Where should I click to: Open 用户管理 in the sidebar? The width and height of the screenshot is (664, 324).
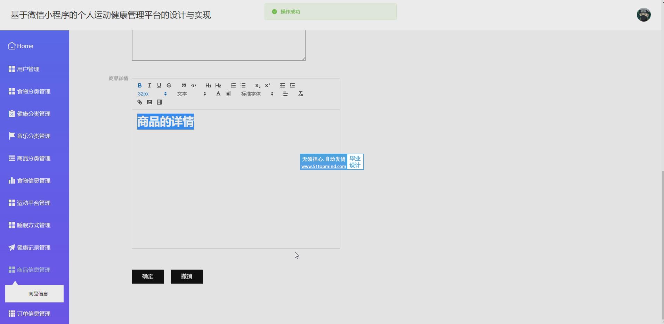[x=34, y=69]
